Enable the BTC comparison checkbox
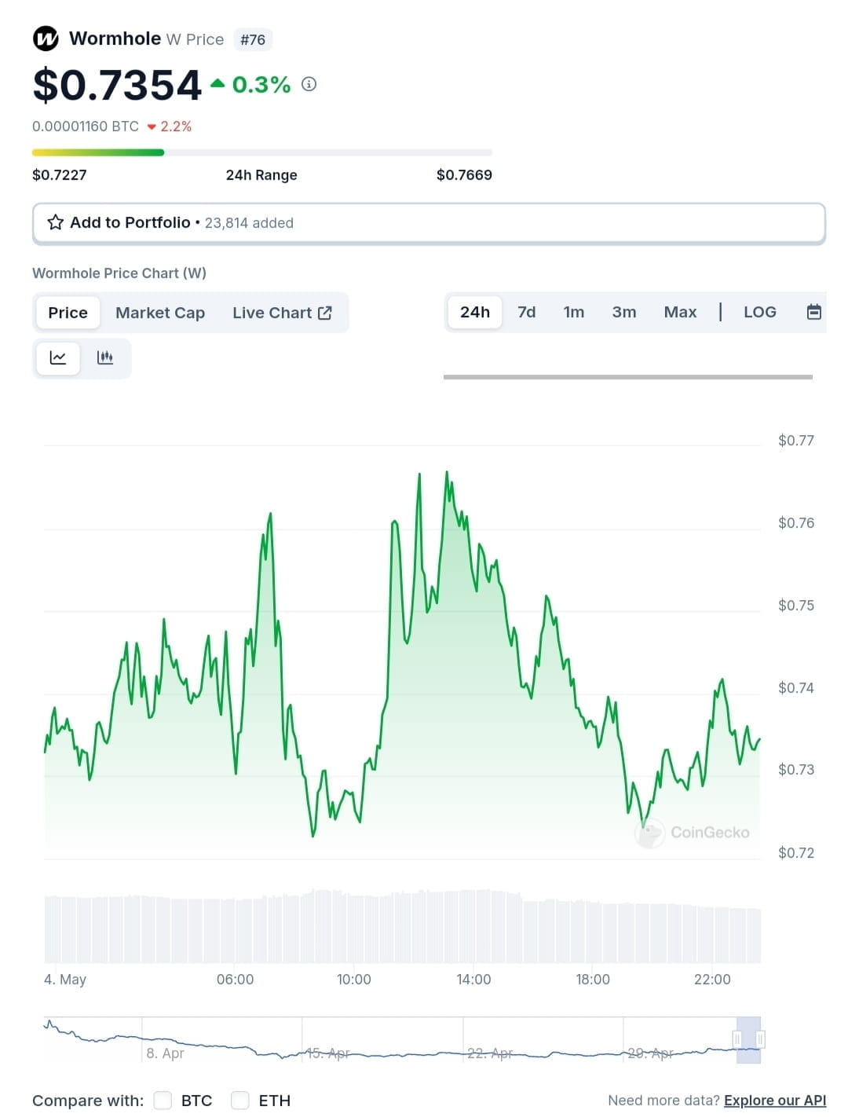 point(163,1101)
